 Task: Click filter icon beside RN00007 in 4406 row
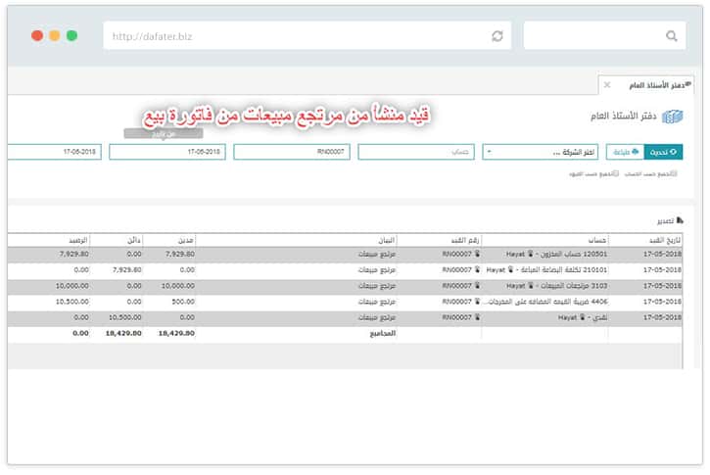coord(477,302)
